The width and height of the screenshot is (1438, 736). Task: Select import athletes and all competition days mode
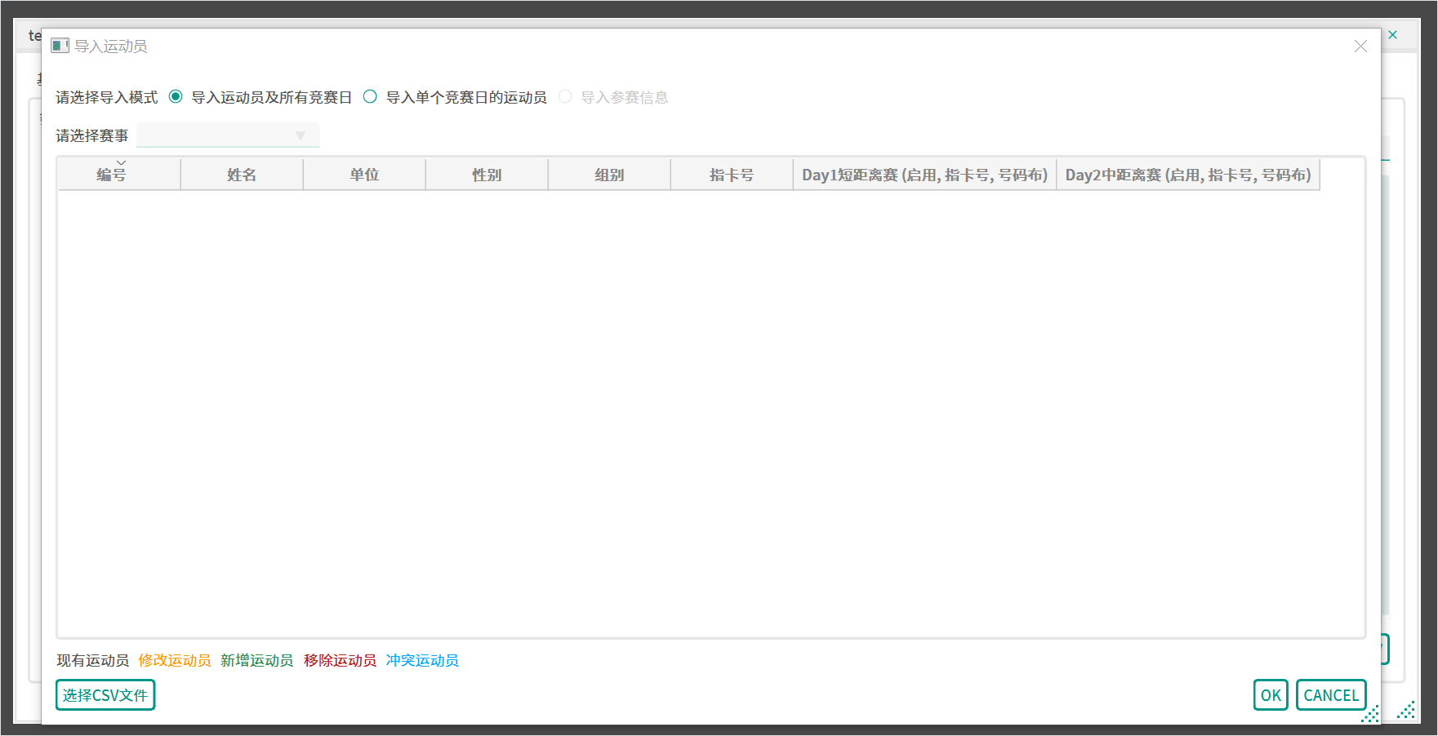coord(176,97)
